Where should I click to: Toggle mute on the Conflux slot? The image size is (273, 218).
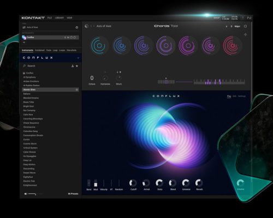tap(68, 38)
